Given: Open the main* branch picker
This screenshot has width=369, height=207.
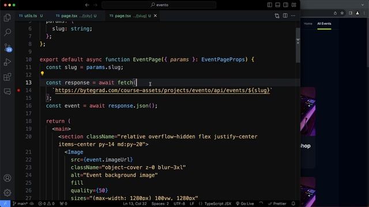Looking at the screenshot, I should pyautogui.click(x=20, y=204).
